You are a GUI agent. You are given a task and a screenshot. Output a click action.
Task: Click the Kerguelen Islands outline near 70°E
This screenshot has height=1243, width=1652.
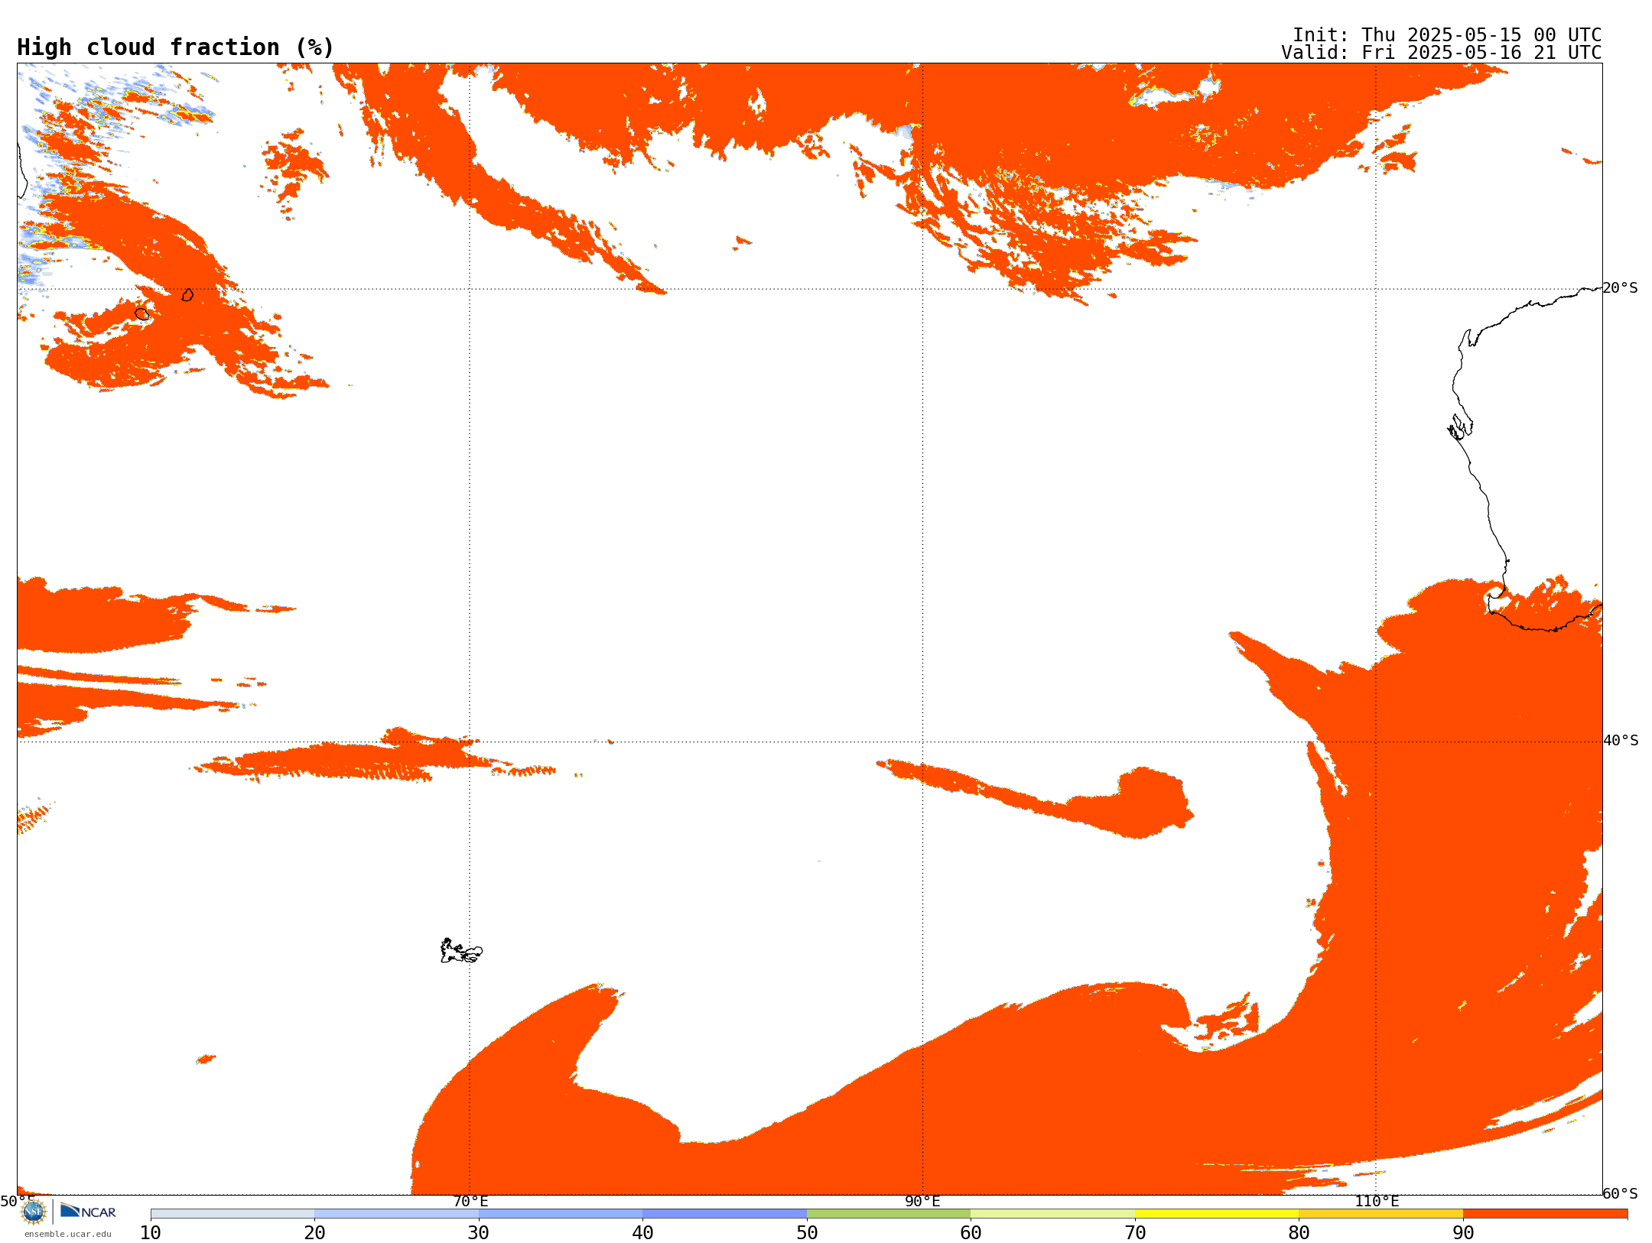click(x=461, y=951)
